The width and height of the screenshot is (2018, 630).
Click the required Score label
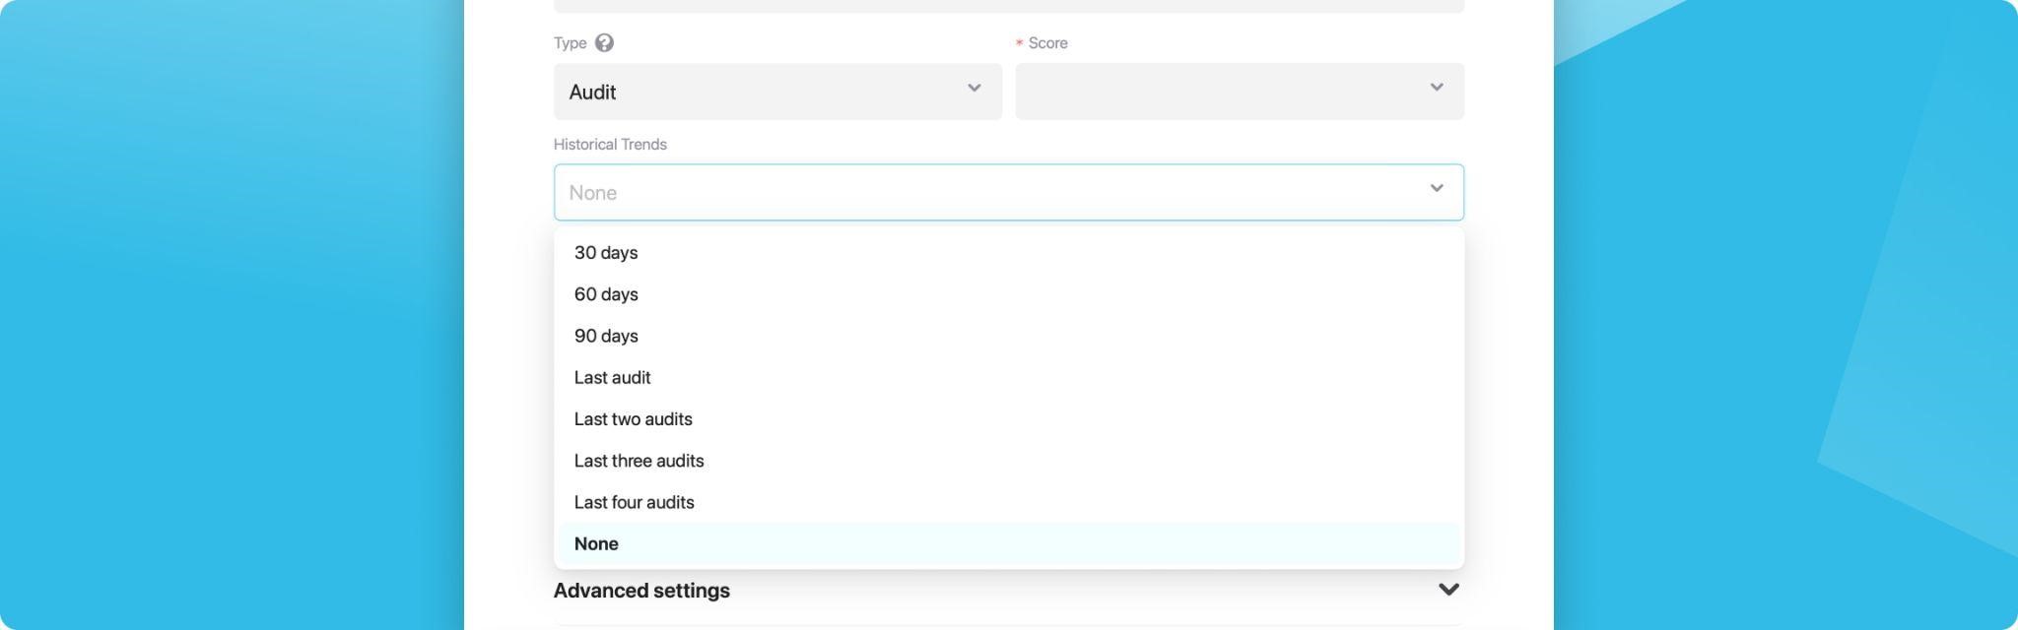(1047, 43)
